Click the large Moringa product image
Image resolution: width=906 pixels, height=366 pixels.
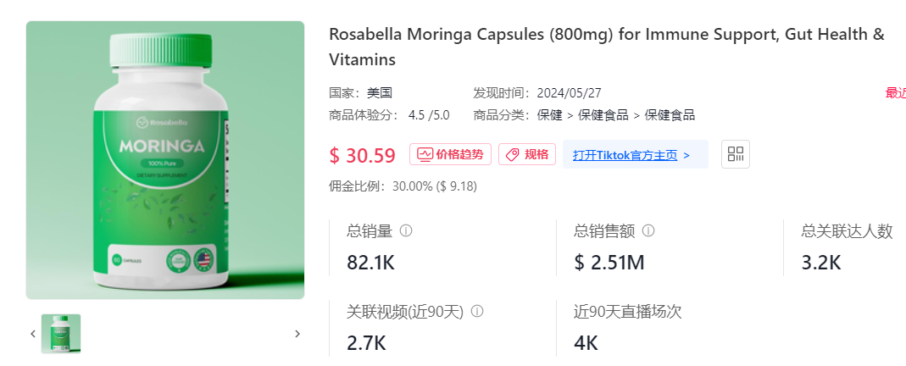pyautogui.click(x=165, y=160)
